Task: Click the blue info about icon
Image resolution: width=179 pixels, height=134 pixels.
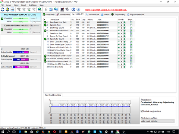Action: click(x=78, y=9)
